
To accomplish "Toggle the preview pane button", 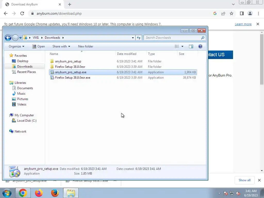I will coord(191,46).
